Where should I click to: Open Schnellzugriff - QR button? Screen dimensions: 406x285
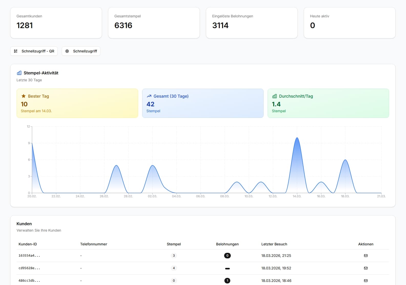[34, 51]
